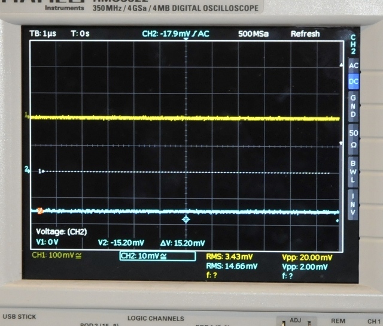Screen dimensions: 383x326
Task: Click the channel 2 ground marker
Action: pyautogui.click(x=27, y=169)
